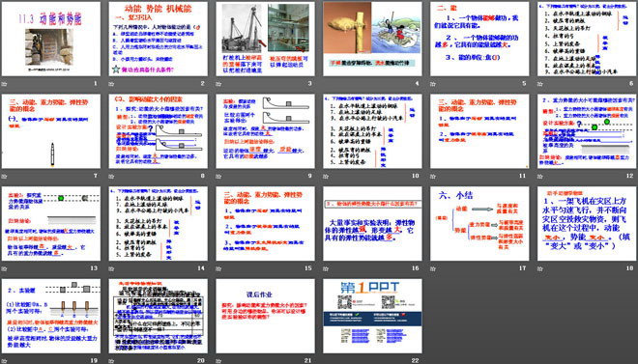
Task: Select slide 20 containing the data table
Action: point(158,316)
